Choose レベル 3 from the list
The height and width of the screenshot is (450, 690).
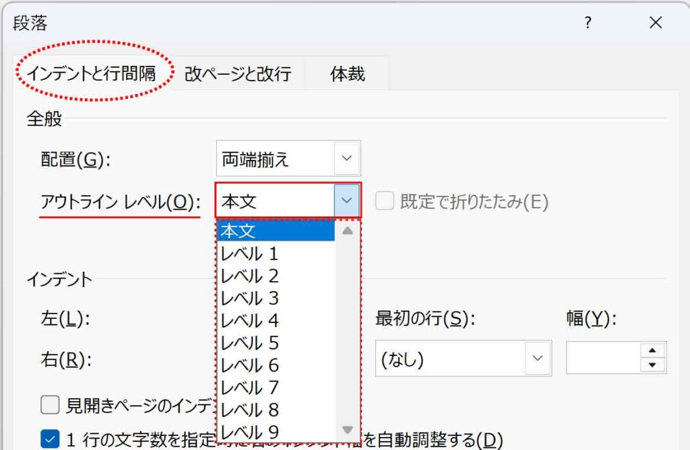coord(276,299)
